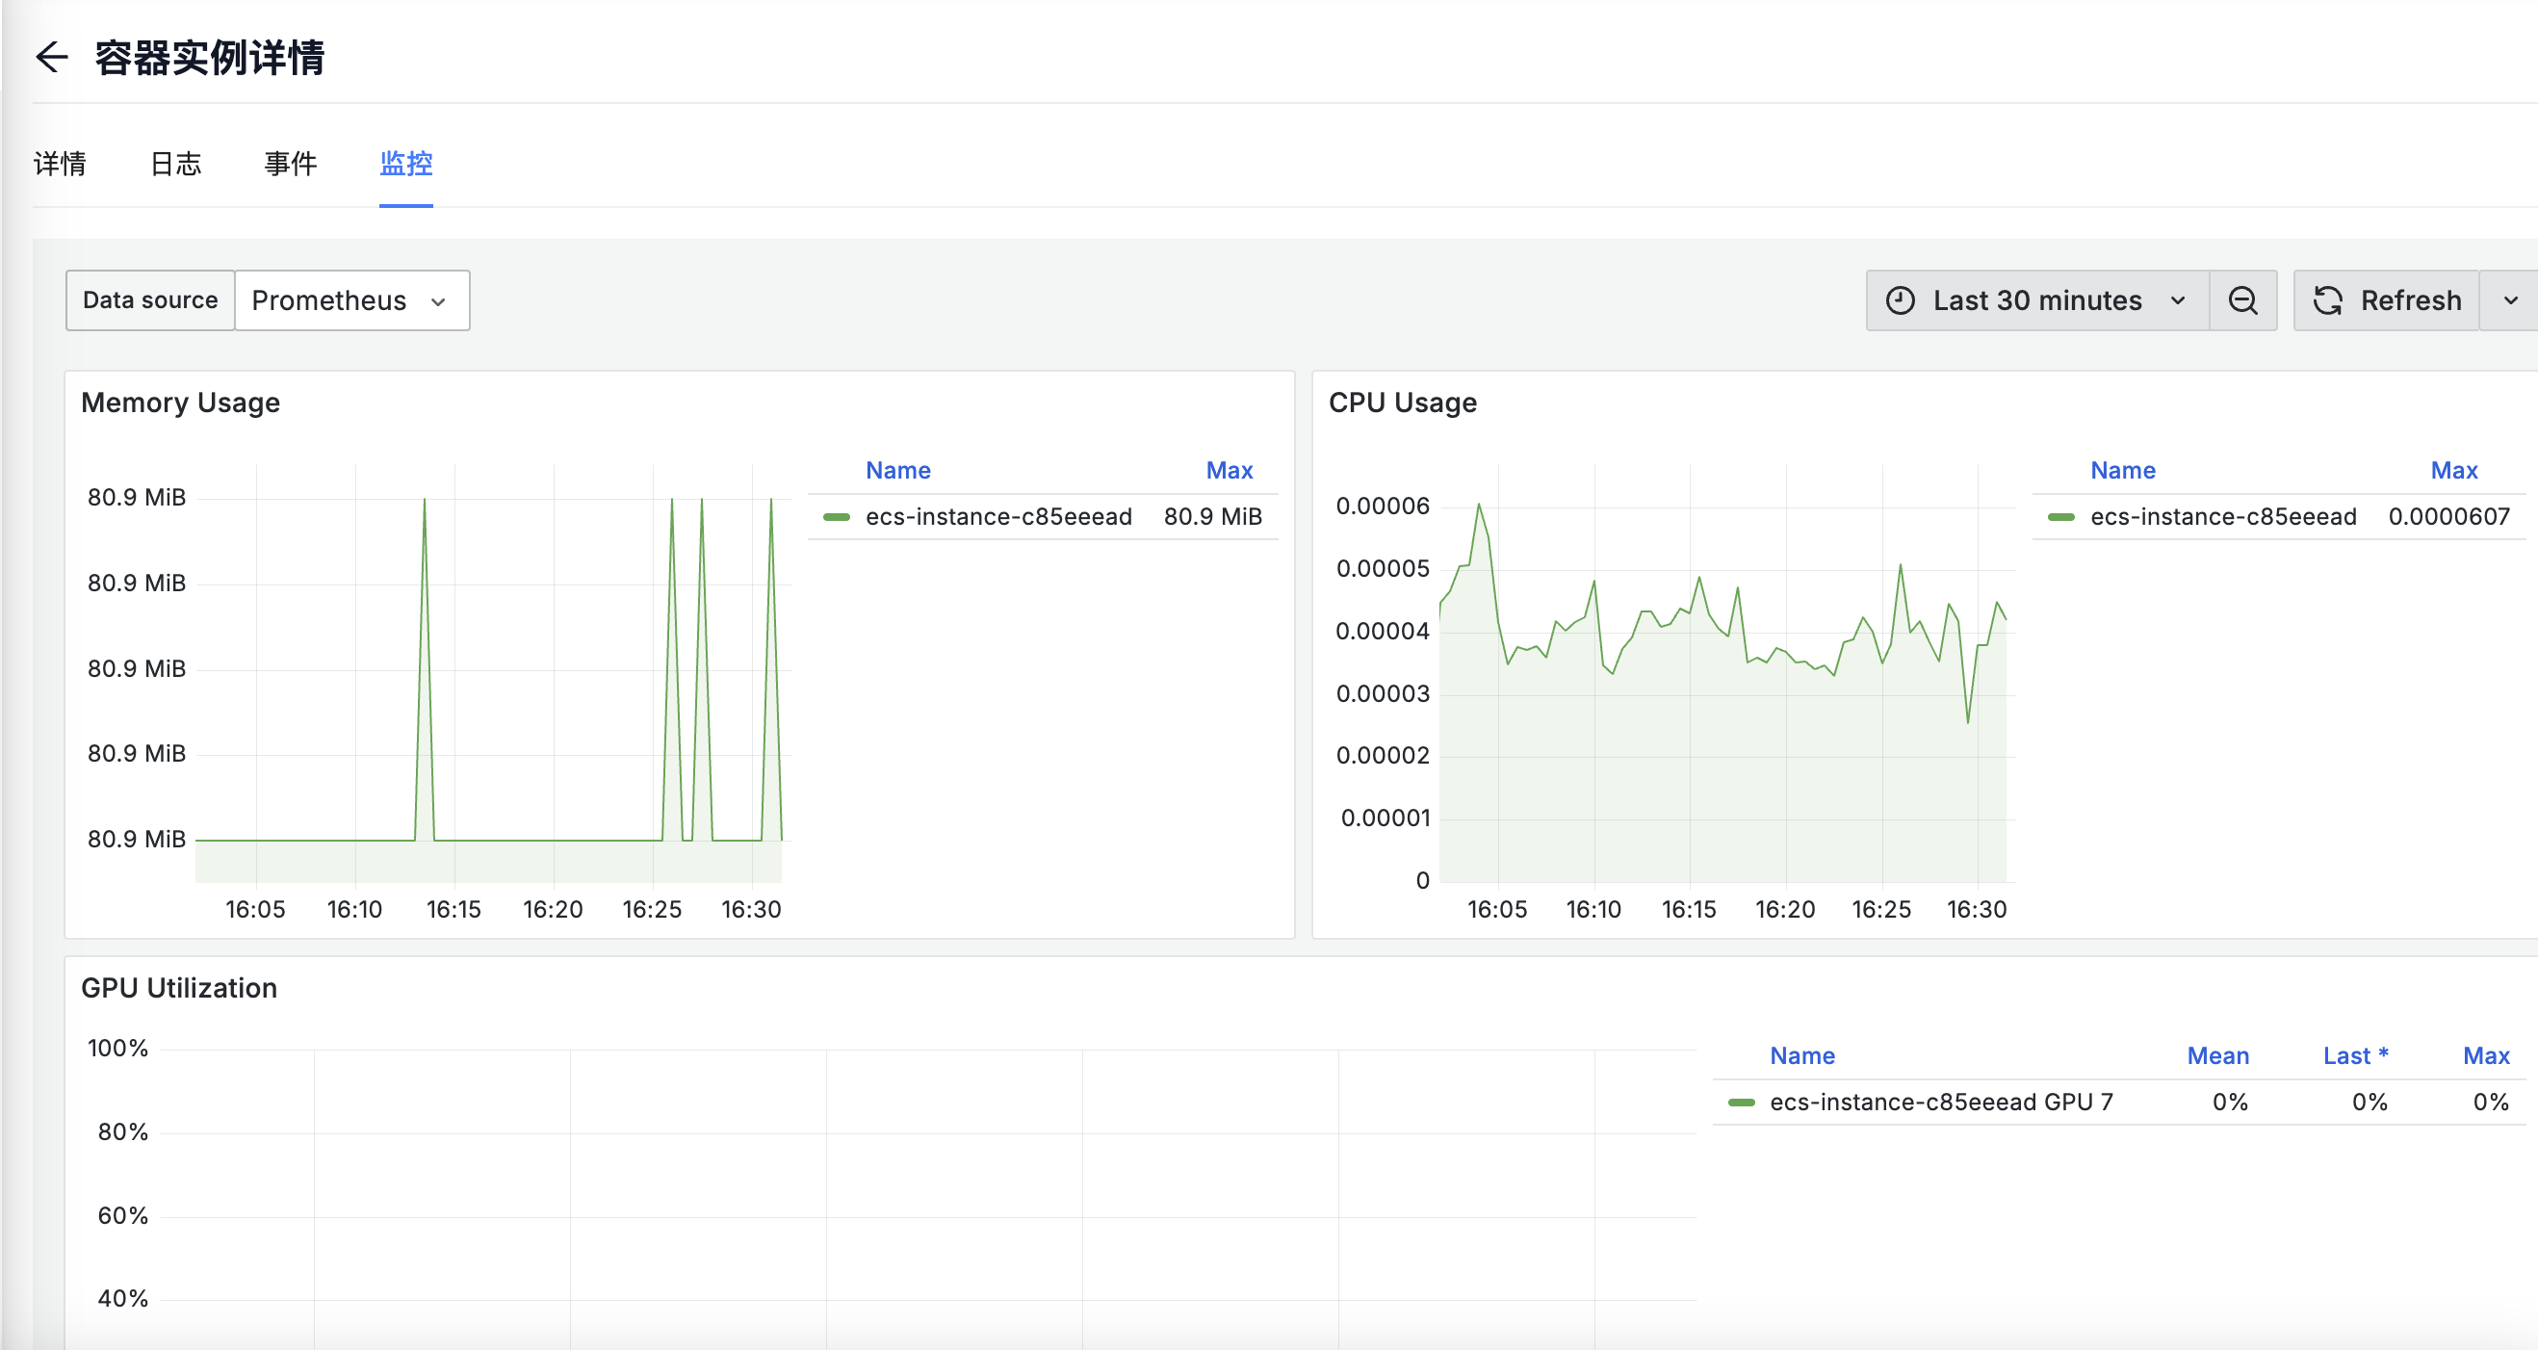Viewport: 2538px width, 1350px height.
Task: Sort GPU legend by Last column
Action: point(2354,1056)
